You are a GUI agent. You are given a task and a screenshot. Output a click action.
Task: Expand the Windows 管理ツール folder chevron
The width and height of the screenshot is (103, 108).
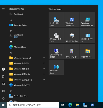pos(44,74)
